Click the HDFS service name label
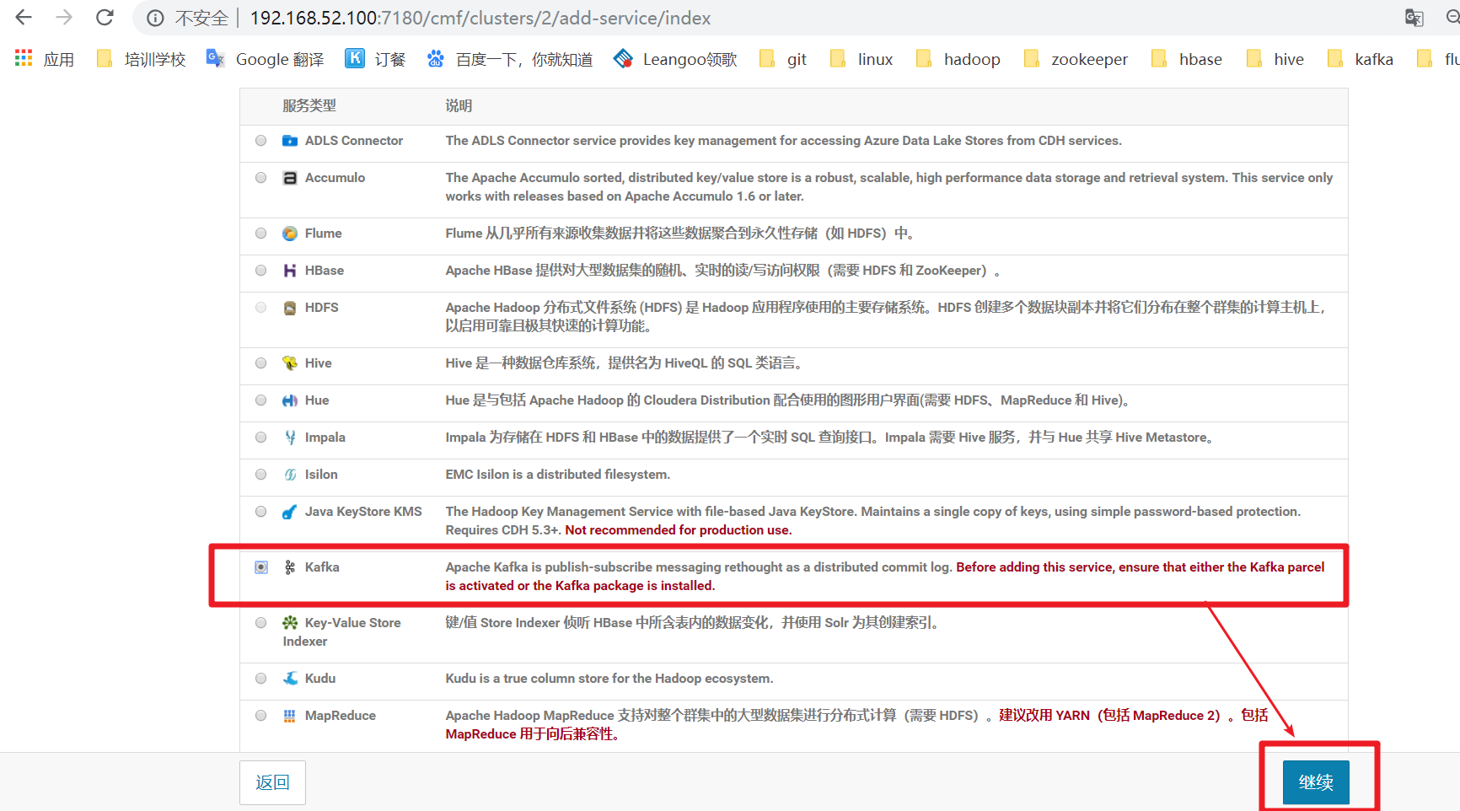This screenshot has height=811, width=1460. [322, 308]
